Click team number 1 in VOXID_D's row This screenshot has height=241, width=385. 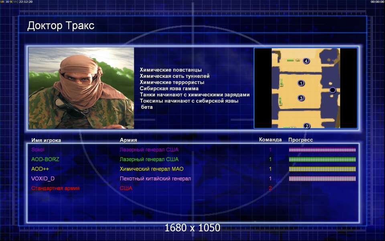click(x=270, y=178)
